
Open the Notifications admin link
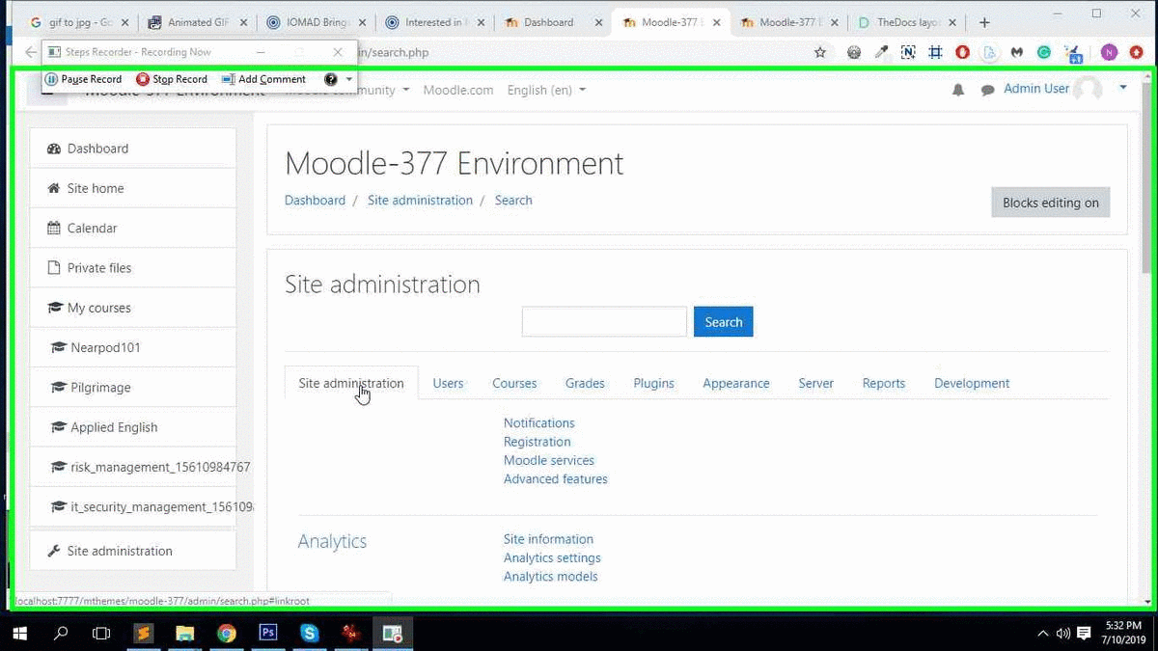click(x=538, y=423)
